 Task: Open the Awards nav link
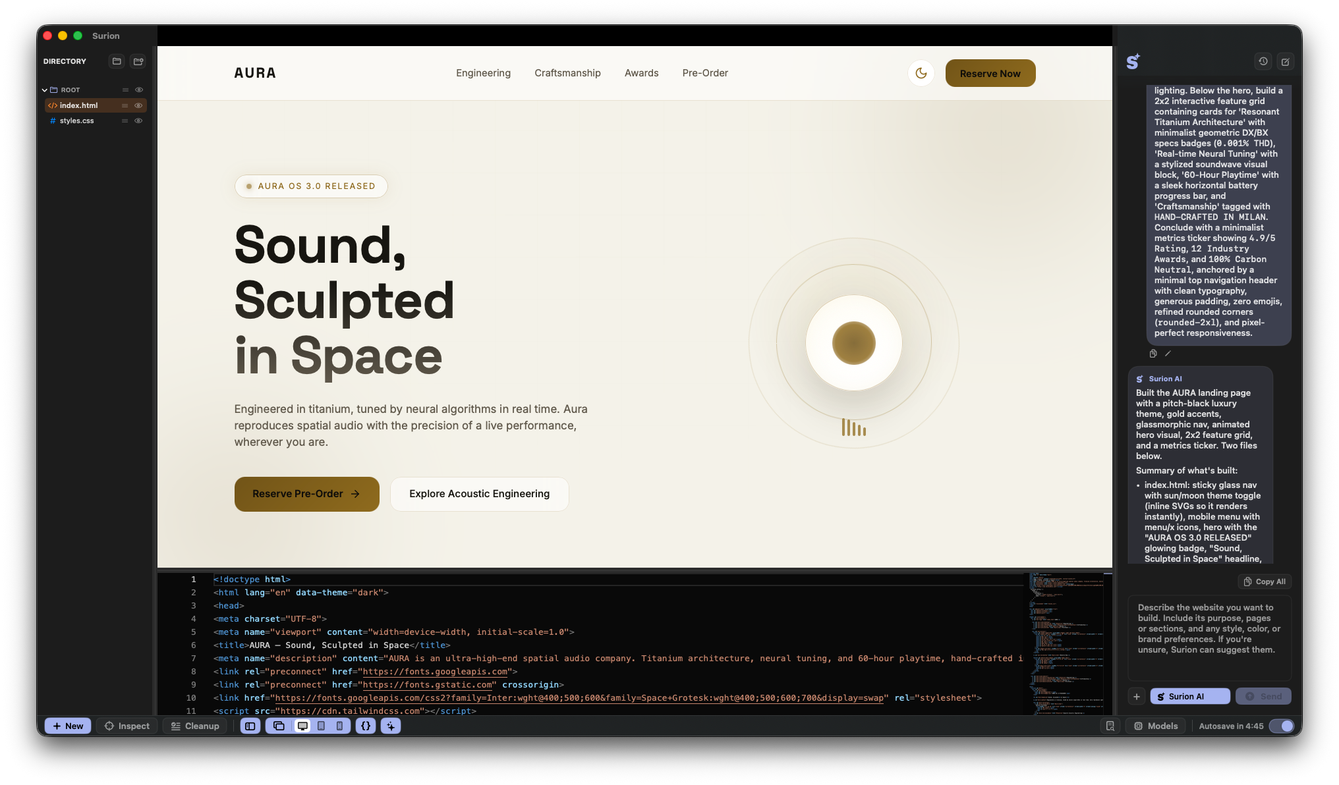(x=641, y=73)
